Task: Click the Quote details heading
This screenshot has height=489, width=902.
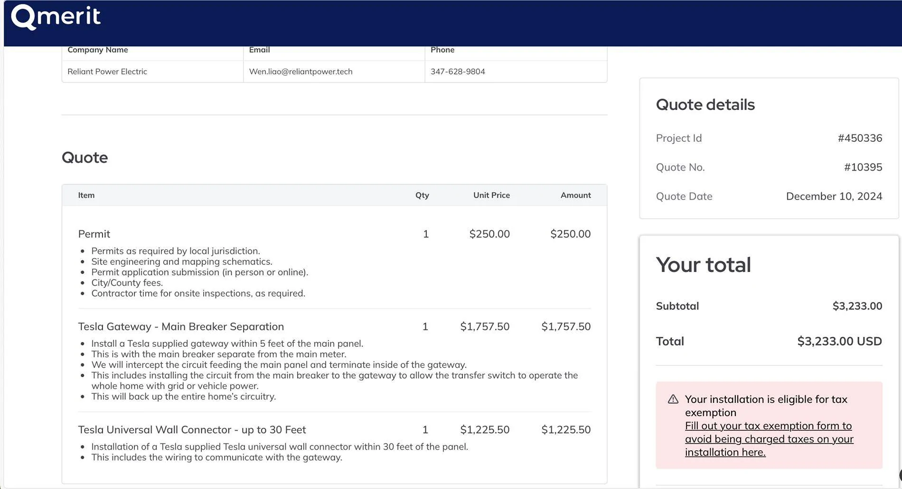Action: (x=705, y=105)
